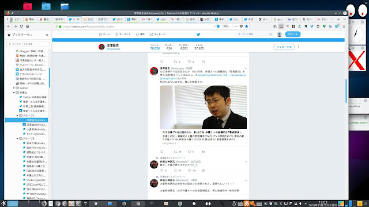Open the browser home page
Image resolution: width=369 pixels, height=207 pixels.
27,26
